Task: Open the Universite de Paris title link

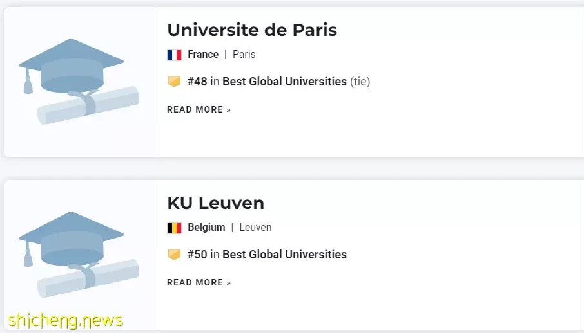Action: click(252, 30)
